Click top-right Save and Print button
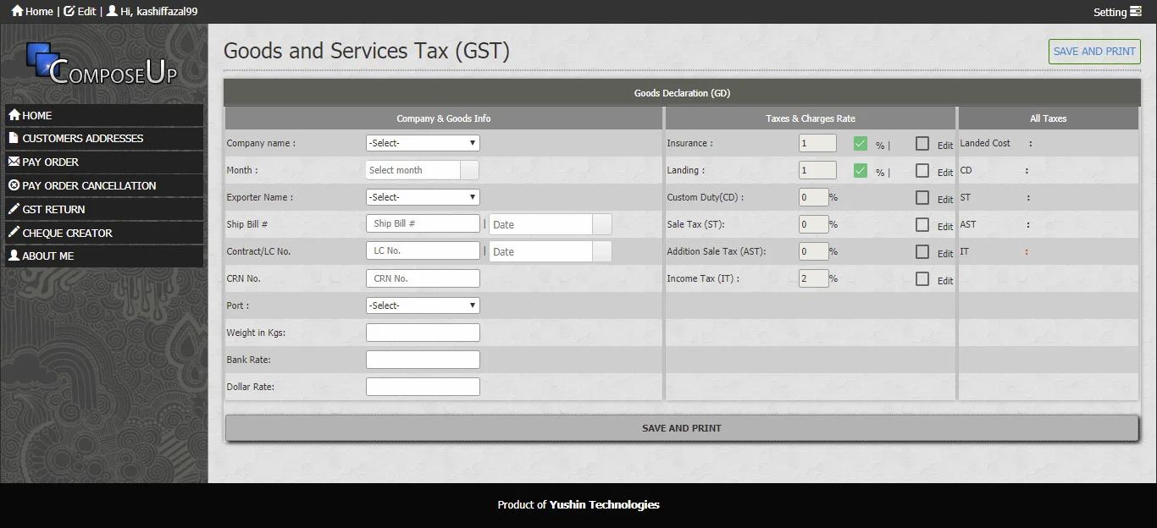The image size is (1157, 528). (1094, 52)
